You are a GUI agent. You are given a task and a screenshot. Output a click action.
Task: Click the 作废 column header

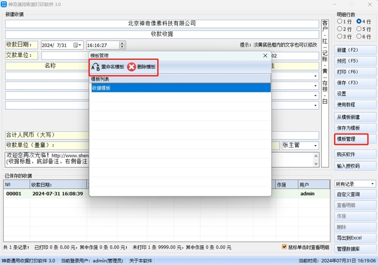point(287,185)
